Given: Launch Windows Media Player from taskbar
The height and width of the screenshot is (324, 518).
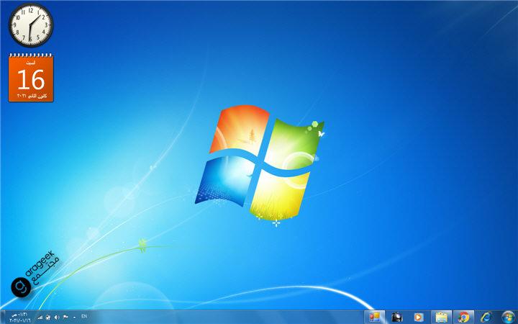Looking at the screenshot, I should click(x=419, y=317).
